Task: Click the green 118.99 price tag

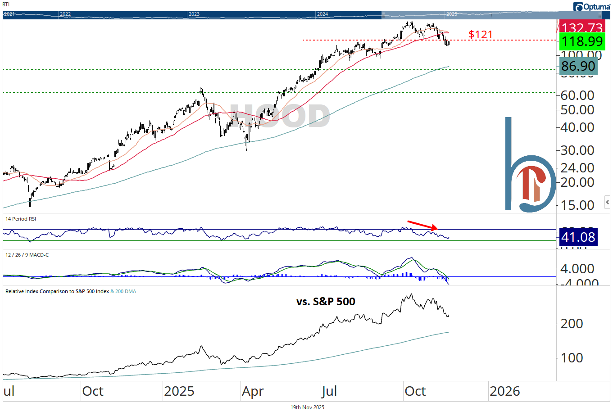Action: 582,41
